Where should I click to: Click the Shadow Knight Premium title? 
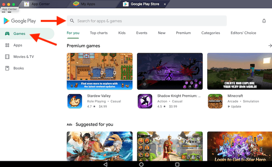click(x=179, y=96)
